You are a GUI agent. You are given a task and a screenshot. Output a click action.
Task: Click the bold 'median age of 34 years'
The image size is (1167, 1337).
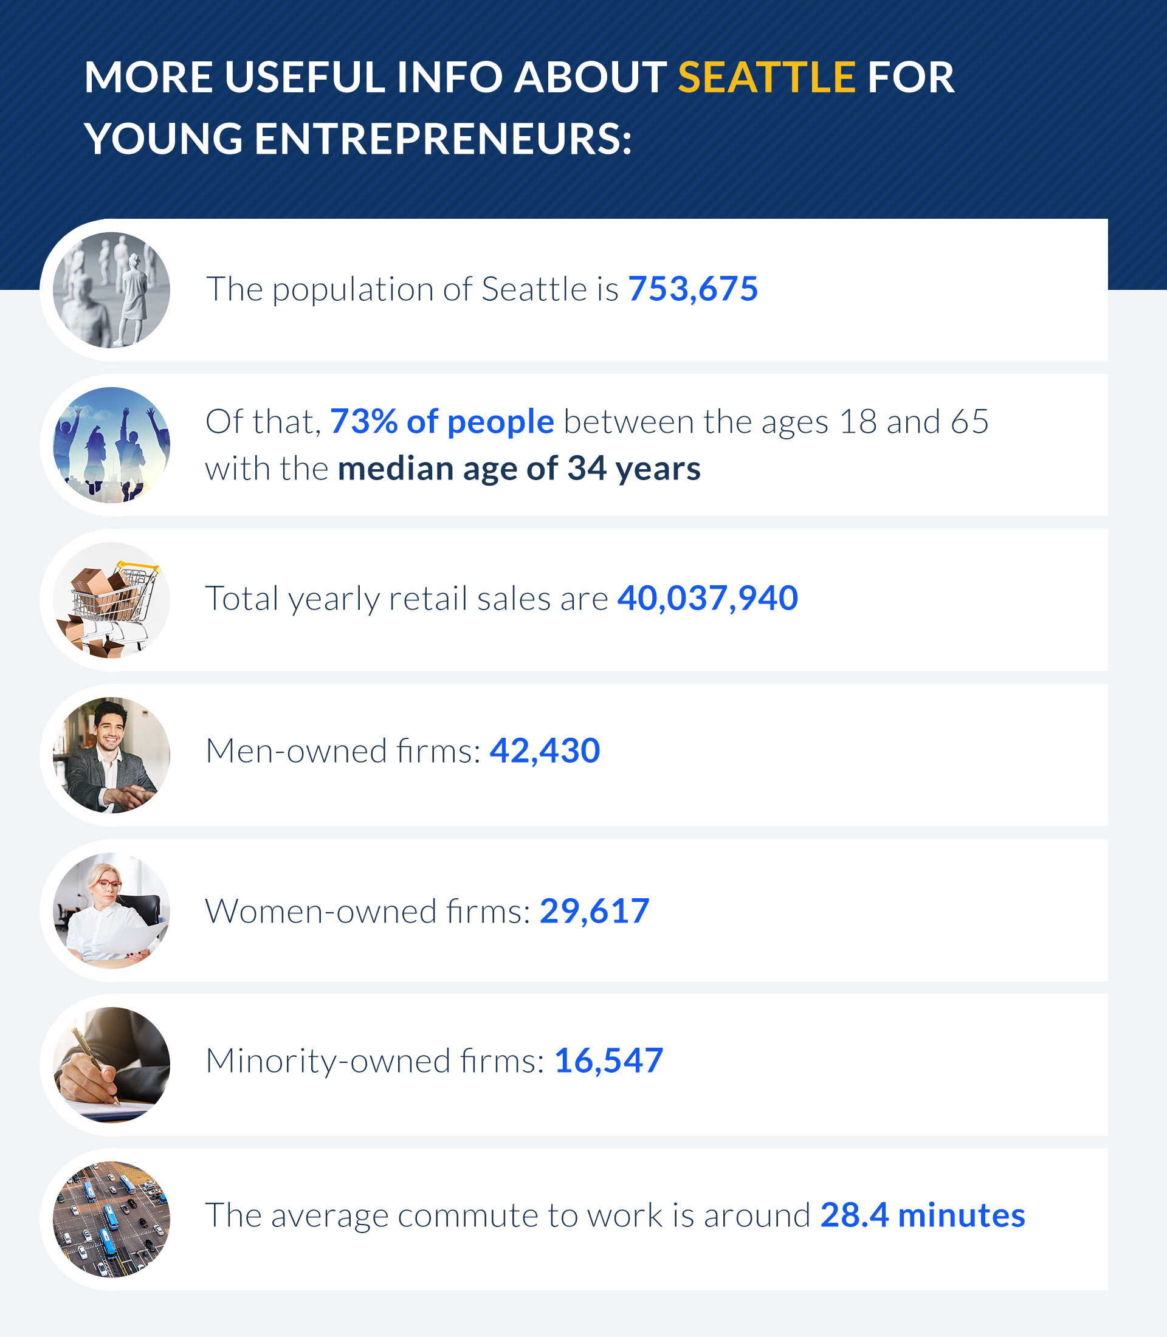[x=519, y=469]
